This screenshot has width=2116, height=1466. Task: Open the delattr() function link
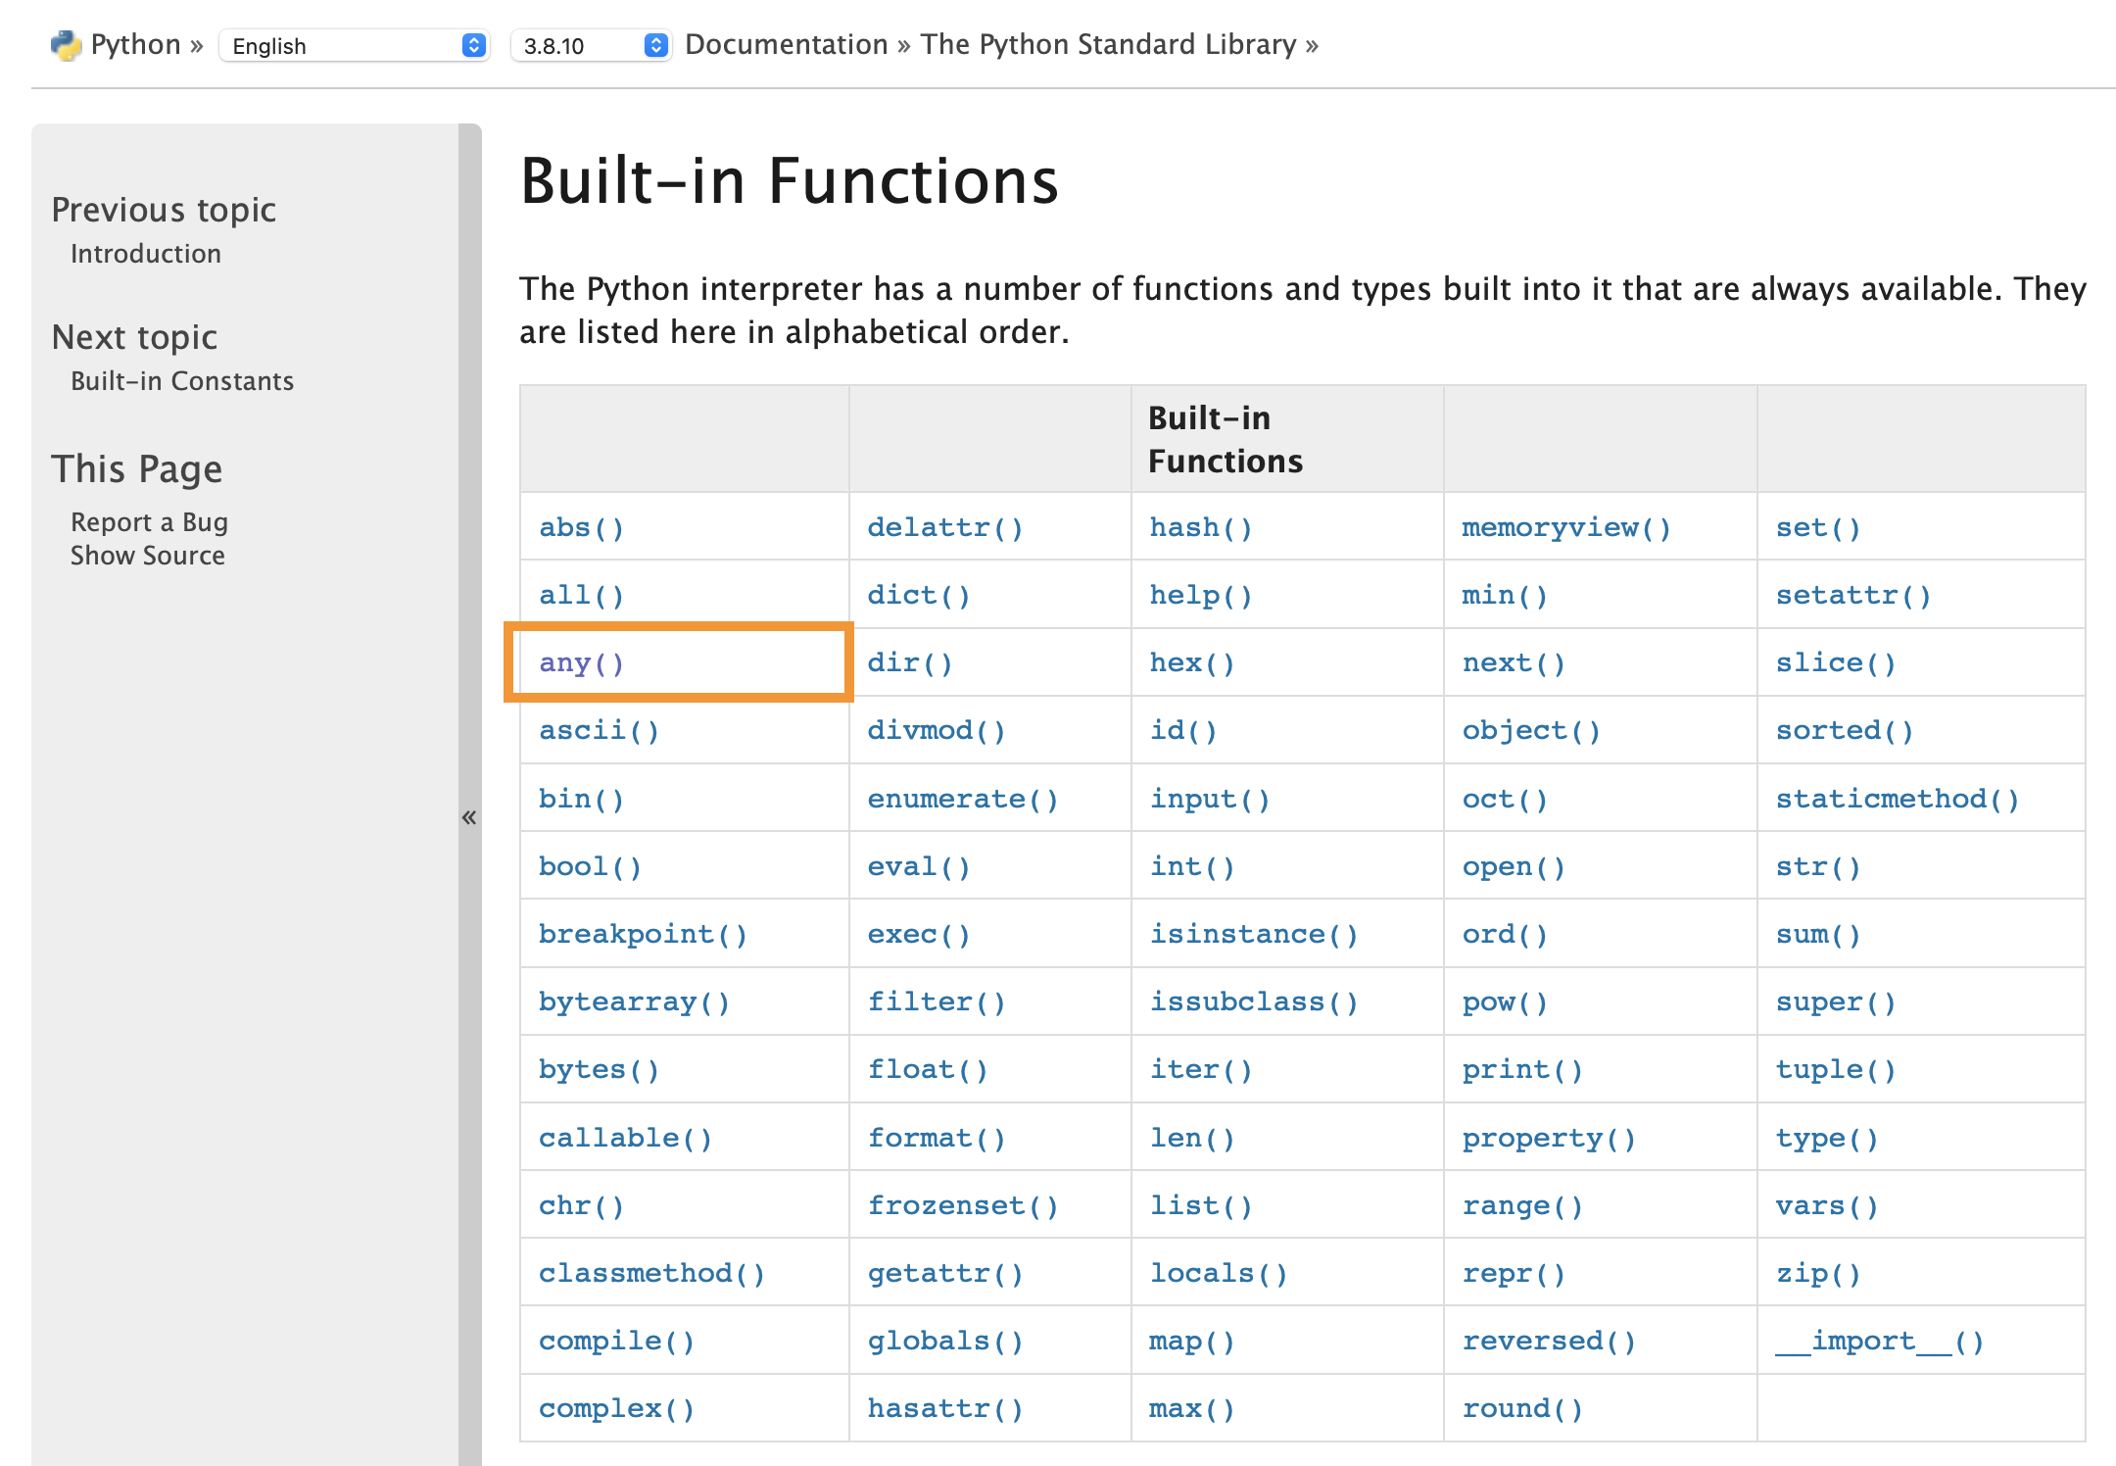pos(945,527)
